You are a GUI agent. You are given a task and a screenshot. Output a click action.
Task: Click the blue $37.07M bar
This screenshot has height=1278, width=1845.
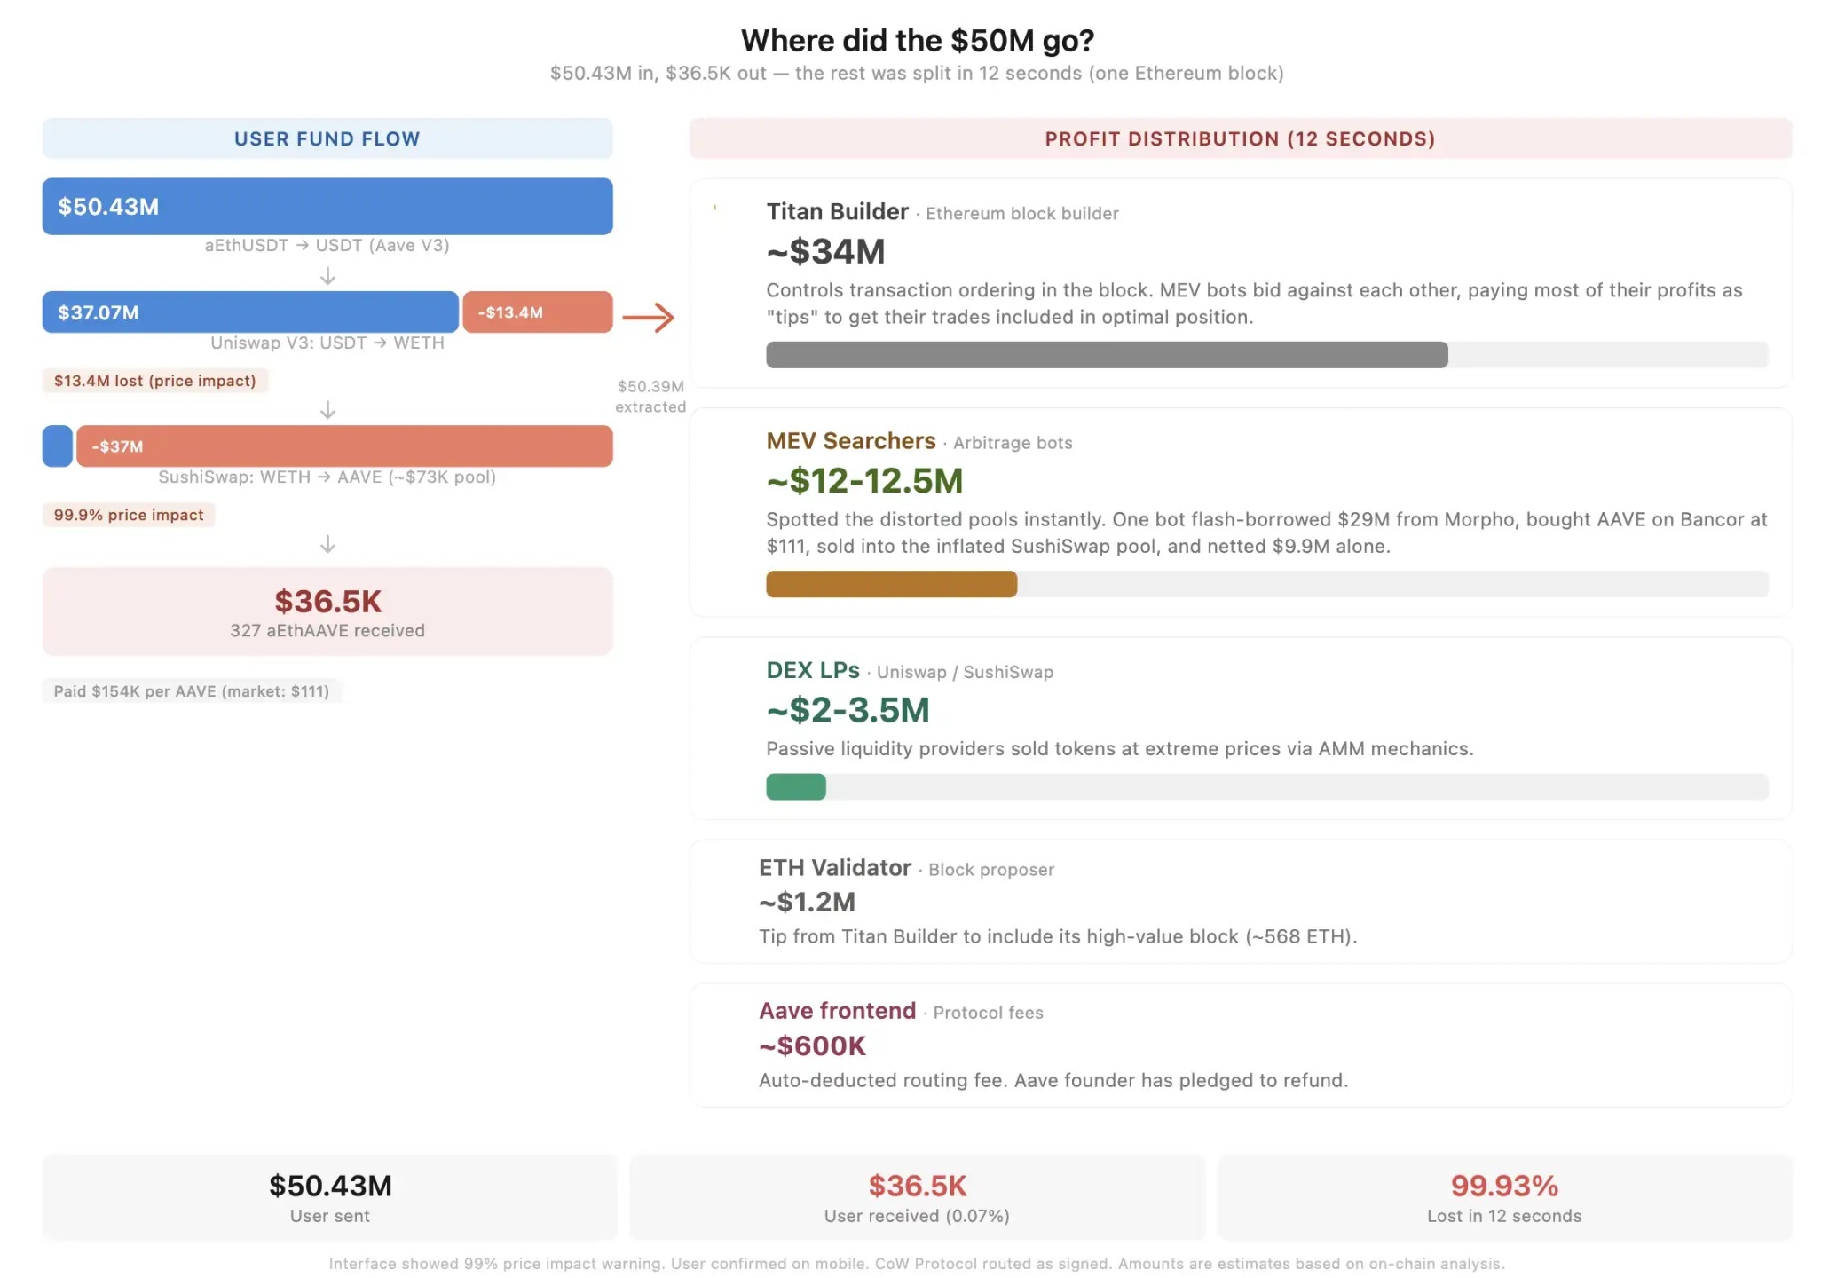[250, 312]
